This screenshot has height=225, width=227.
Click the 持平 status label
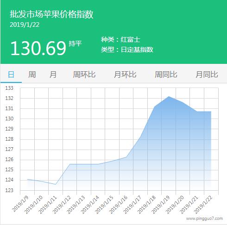coord(75,44)
